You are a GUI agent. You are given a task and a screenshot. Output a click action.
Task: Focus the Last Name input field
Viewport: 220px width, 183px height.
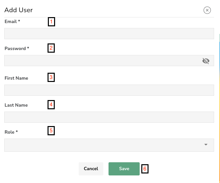coord(109,117)
